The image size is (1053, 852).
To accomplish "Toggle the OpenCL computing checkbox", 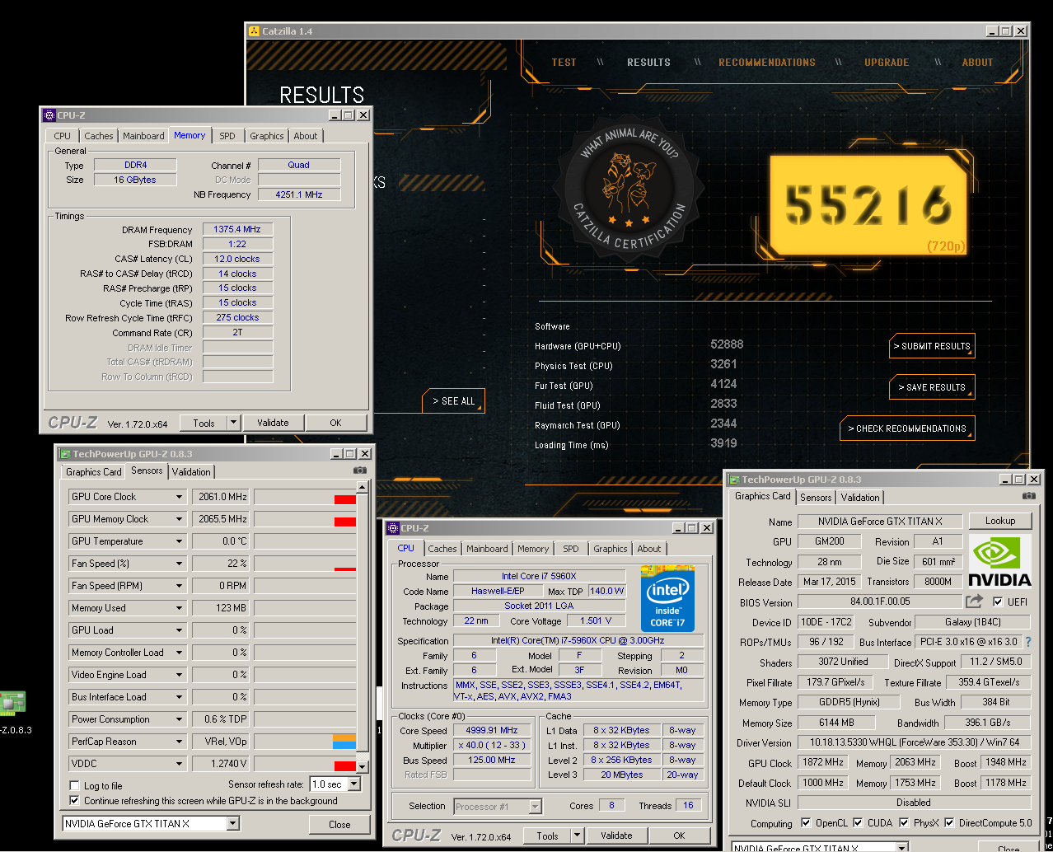I will (806, 823).
